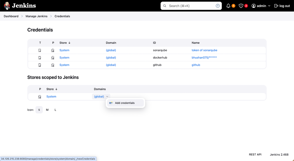Toggle the (global) domain dropdown chevron
Image resolution: width=294 pixels, height=161 pixels.
click(x=107, y=97)
